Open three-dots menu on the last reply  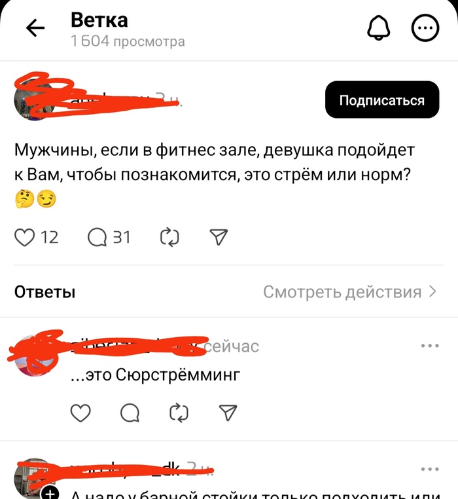click(x=430, y=469)
